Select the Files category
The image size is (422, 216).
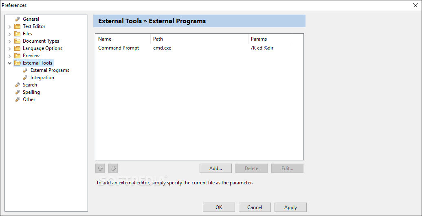(x=27, y=34)
